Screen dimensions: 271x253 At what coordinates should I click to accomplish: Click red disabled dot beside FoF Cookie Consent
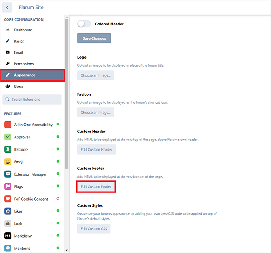58,199
